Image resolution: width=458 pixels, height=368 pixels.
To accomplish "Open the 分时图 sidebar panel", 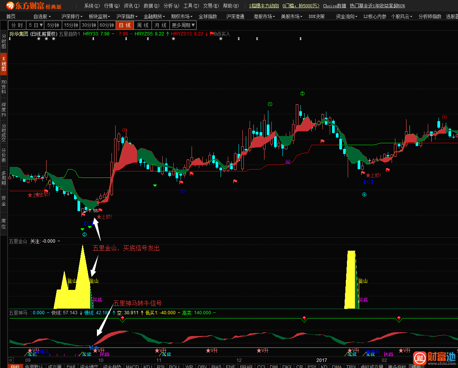I will coord(4,41).
